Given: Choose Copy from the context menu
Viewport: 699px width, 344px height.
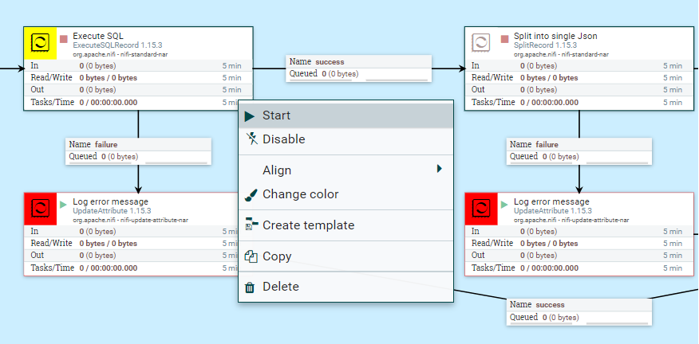Looking at the screenshot, I should [x=276, y=256].
